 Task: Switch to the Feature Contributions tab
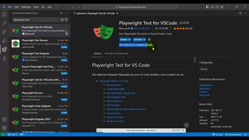(116, 54)
